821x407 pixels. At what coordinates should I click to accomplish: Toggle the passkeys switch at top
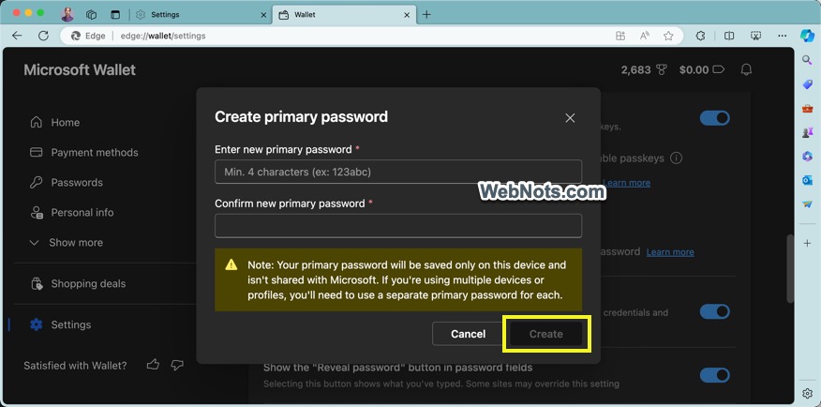pos(714,118)
